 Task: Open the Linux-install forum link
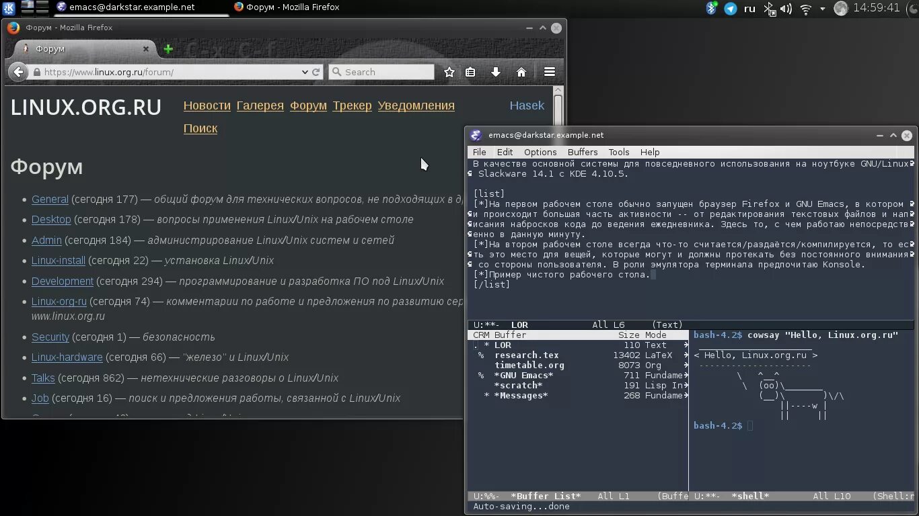(x=59, y=261)
